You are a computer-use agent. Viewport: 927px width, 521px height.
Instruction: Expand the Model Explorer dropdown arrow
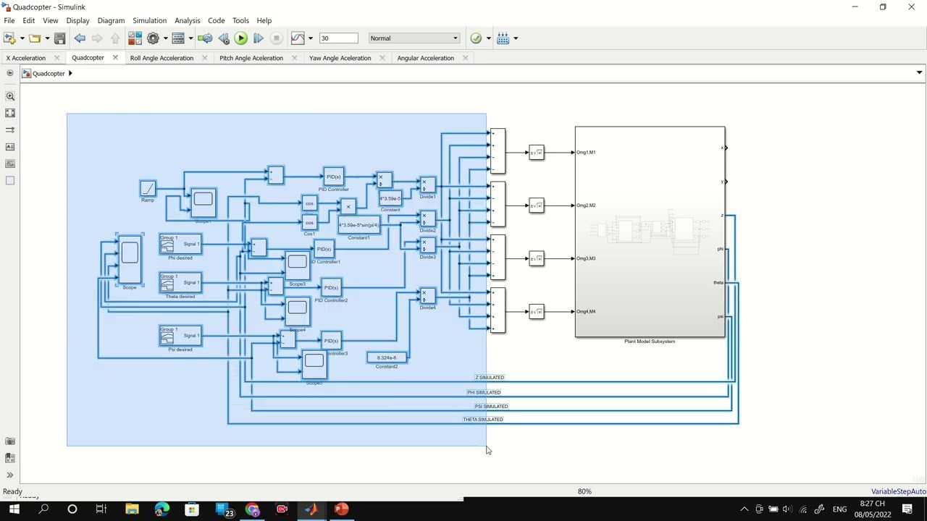(190, 38)
